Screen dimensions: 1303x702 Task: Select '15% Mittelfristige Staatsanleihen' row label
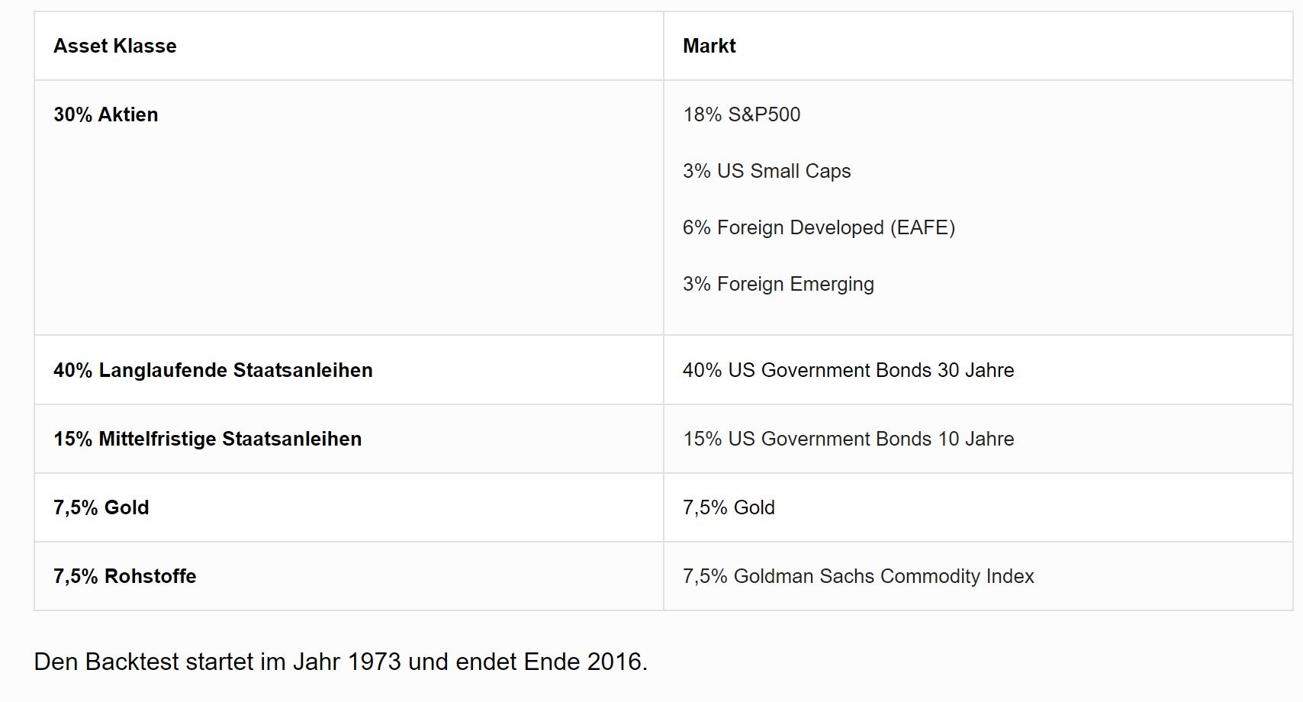208,439
